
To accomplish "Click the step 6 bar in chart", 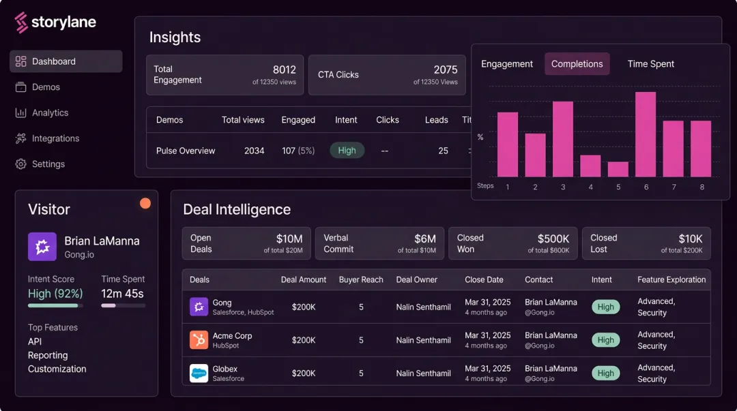I will (x=646, y=134).
